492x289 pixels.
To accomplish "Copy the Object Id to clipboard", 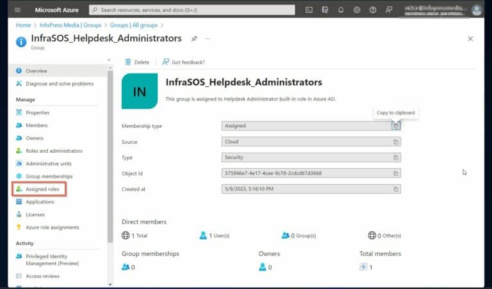I will pos(396,173).
